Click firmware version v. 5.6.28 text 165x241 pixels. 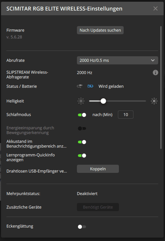click(x=14, y=37)
